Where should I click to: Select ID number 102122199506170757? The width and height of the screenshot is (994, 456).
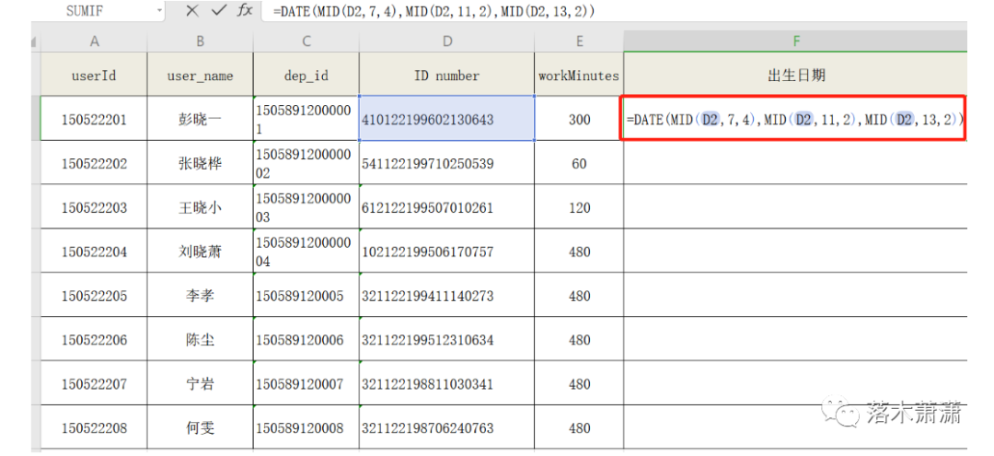(x=447, y=251)
